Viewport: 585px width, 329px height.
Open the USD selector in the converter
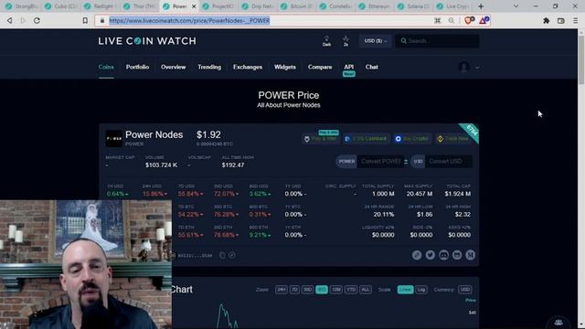(418, 162)
